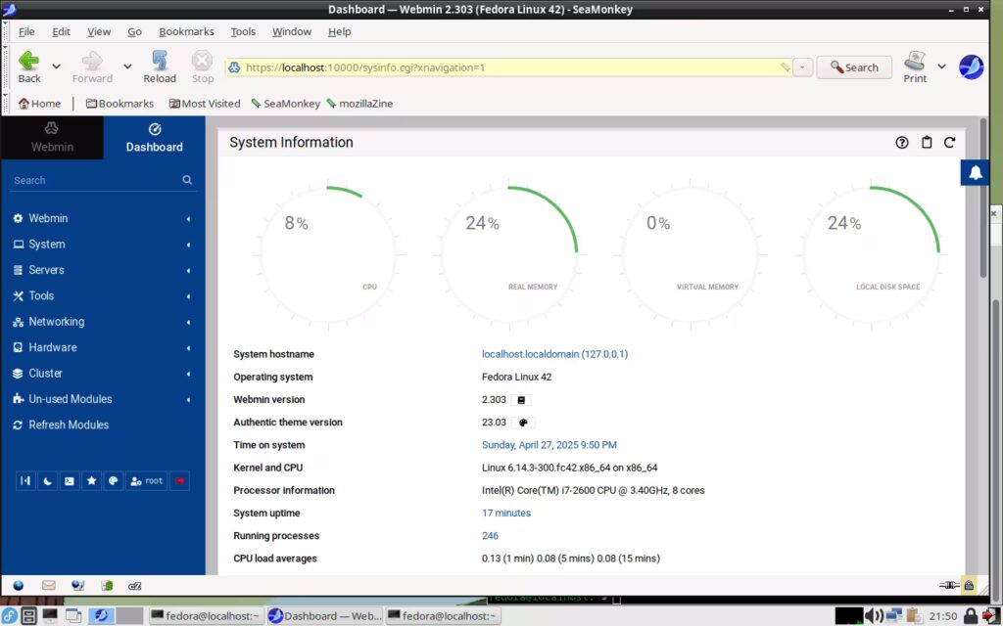Expand the Un-used Modules section

(x=69, y=398)
